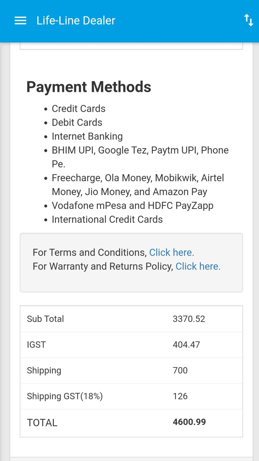Click the Life-Line Dealer title
Image resolution: width=259 pixels, height=461 pixels.
(x=76, y=21)
